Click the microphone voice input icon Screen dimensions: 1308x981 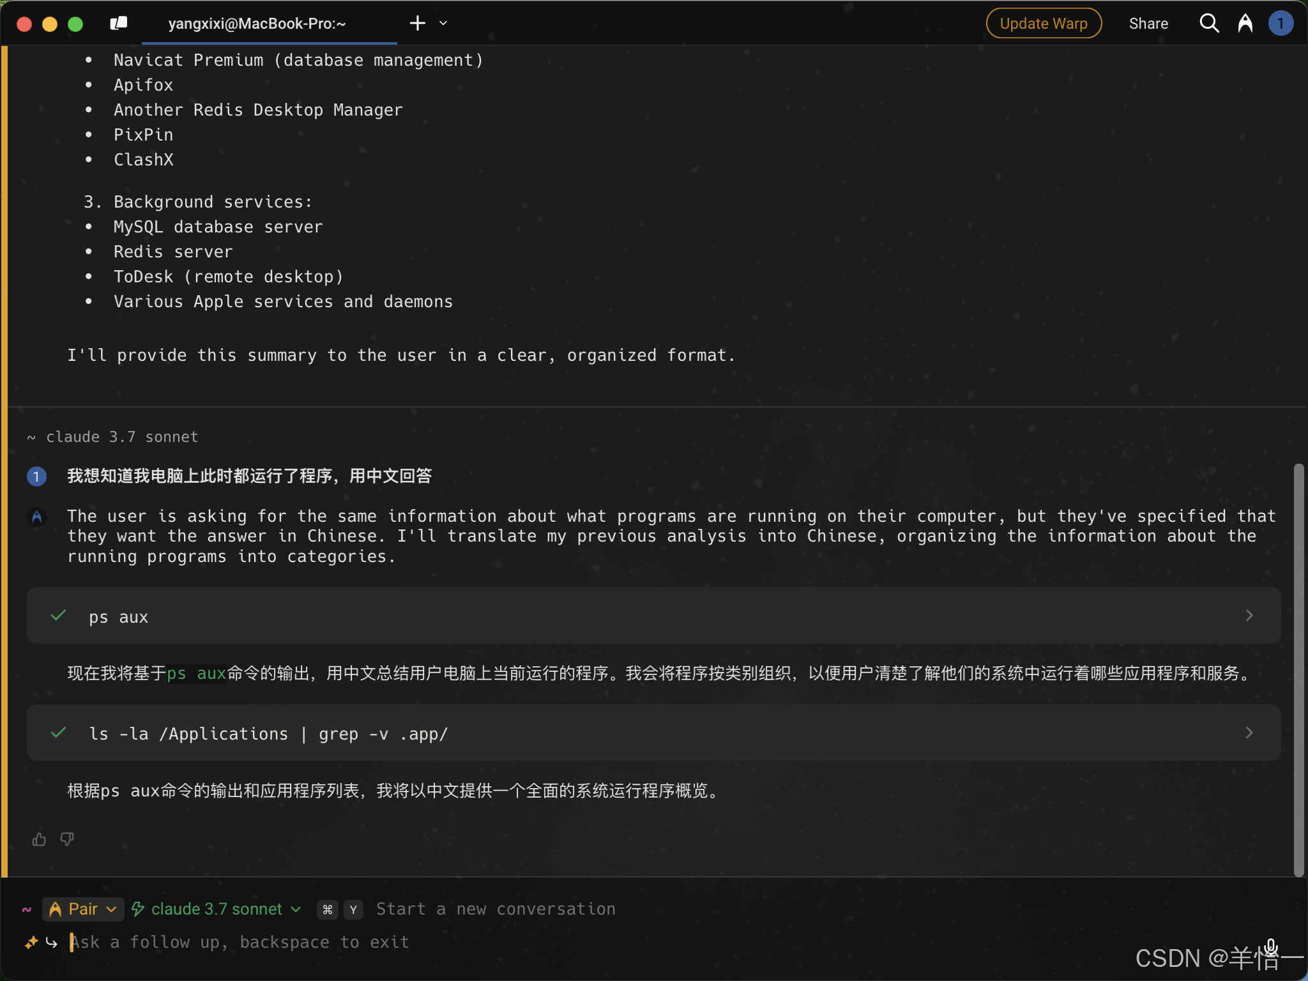(1271, 947)
